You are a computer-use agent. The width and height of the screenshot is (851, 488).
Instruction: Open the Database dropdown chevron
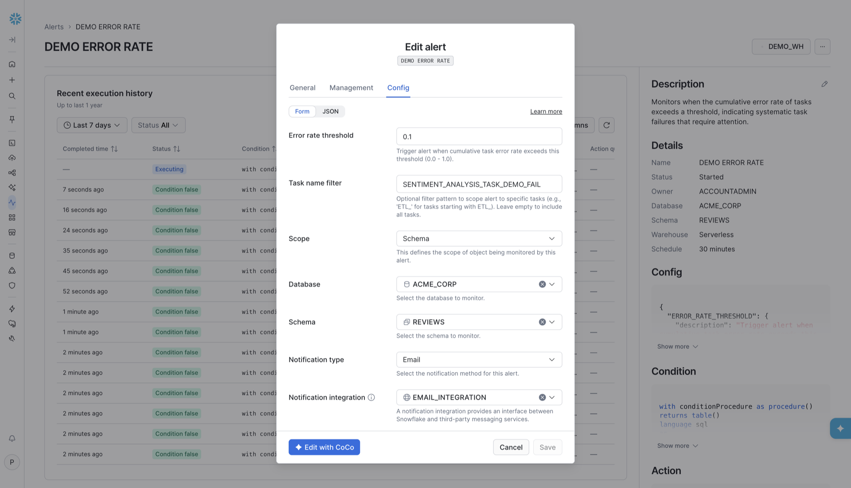(552, 284)
